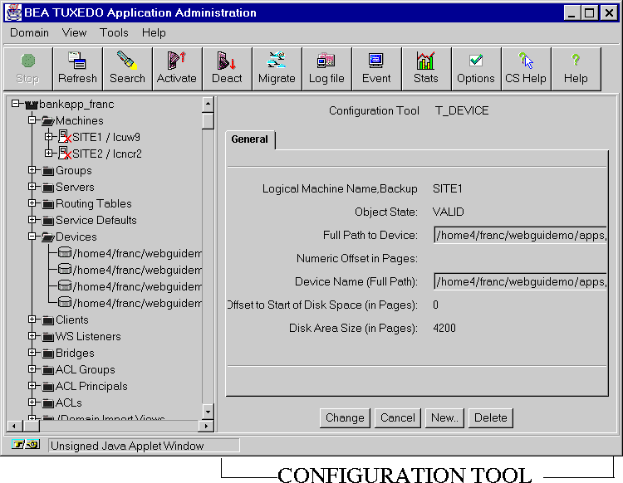
Task: Open the View menu
Action: (74, 33)
